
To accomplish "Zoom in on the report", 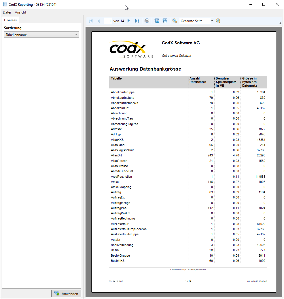I will click(x=218, y=21).
